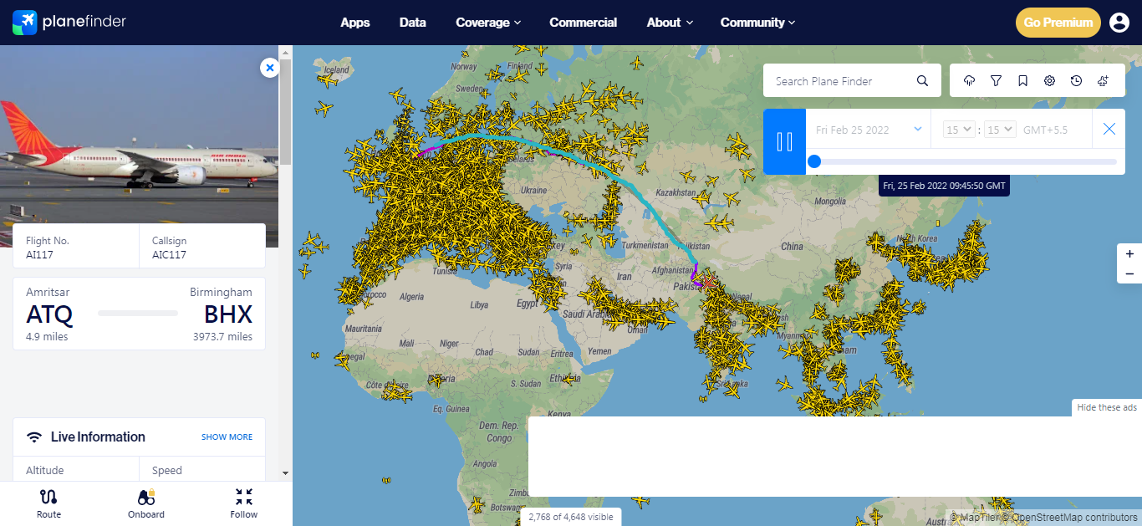
Task: Click the add custom aircraft icon
Action: (x=1103, y=80)
